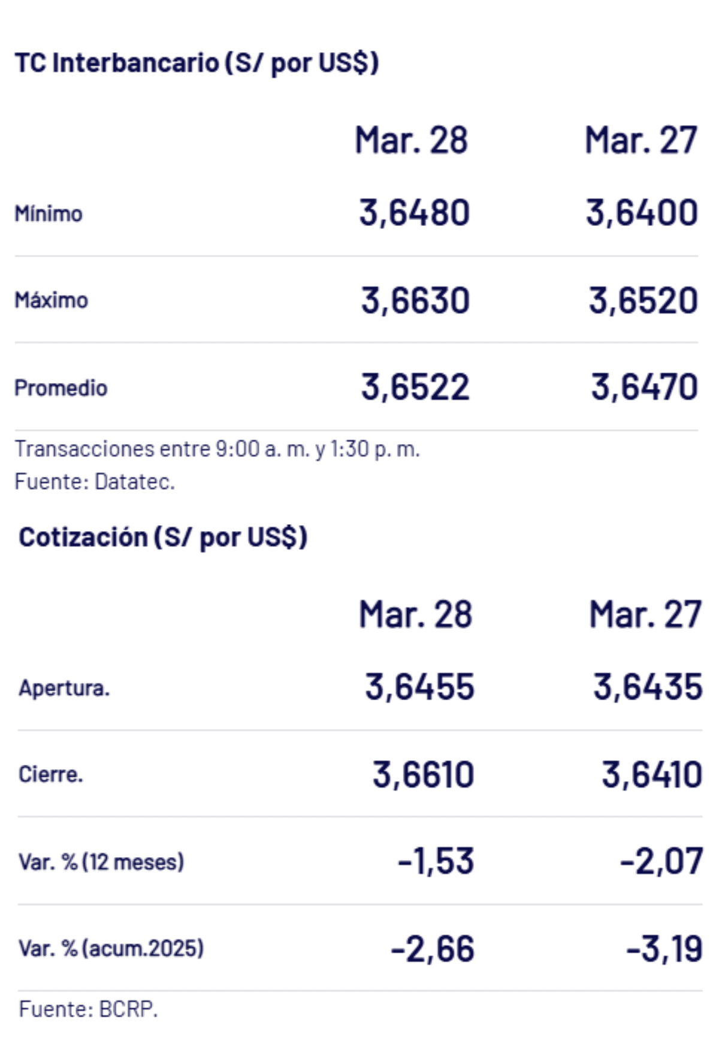Select the Mínimo value 3,6480
Screen dimensions: 719x1049
(x=414, y=213)
